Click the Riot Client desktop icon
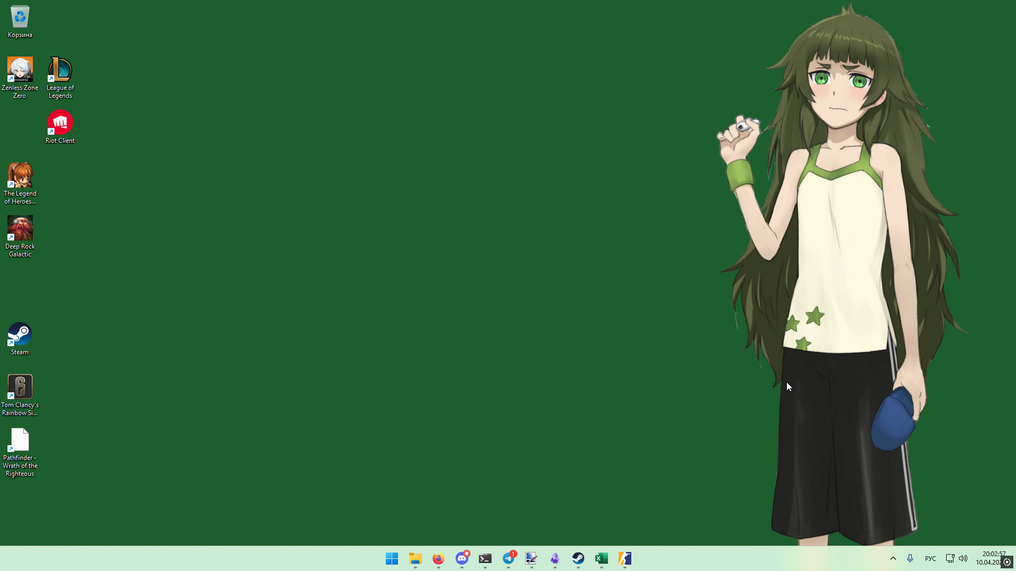This screenshot has width=1016, height=571. [x=60, y=127]
